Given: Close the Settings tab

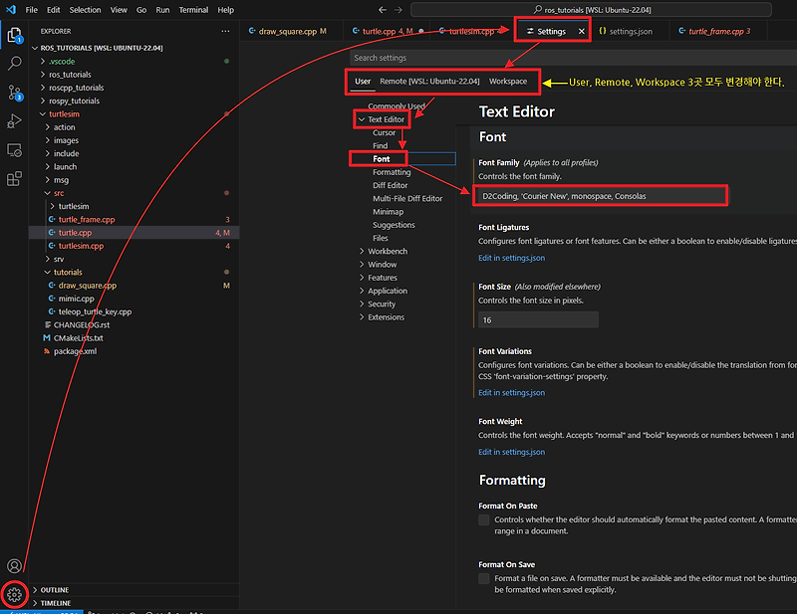Looking at the screenshot, I should 581,31.
